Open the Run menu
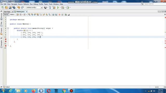The height and width of the screenshot is (93, 166). click(31, 4)
